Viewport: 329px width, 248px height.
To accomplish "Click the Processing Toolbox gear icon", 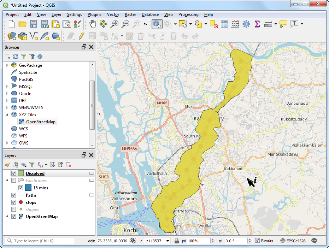I will pos(246,24).
